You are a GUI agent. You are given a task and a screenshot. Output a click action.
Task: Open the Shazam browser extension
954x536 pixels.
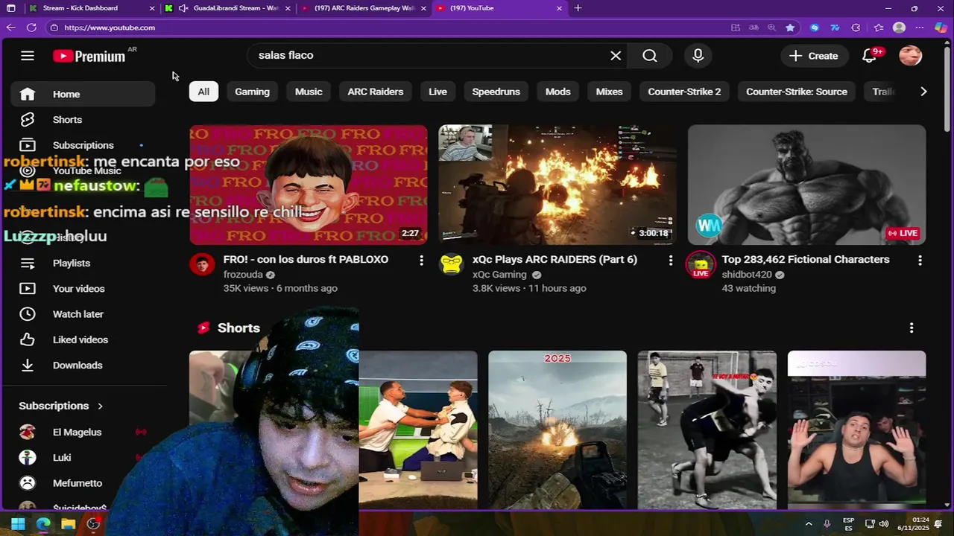click(x=814, y=28)
